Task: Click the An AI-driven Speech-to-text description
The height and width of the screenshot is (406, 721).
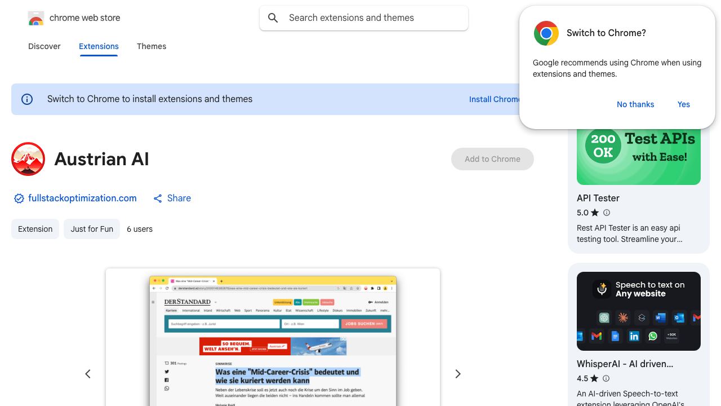Action: (x=631, y=399)
